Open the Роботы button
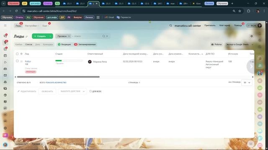 [216, 45]
